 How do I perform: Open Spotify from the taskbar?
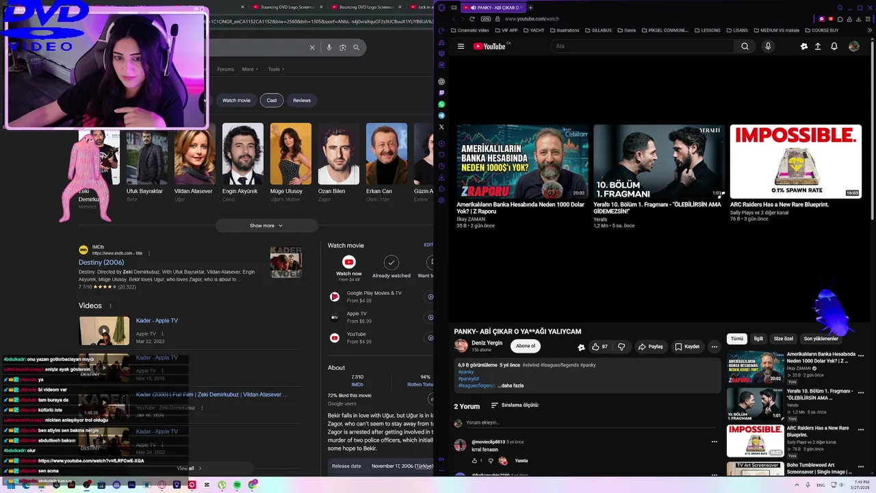click(237, 485)
